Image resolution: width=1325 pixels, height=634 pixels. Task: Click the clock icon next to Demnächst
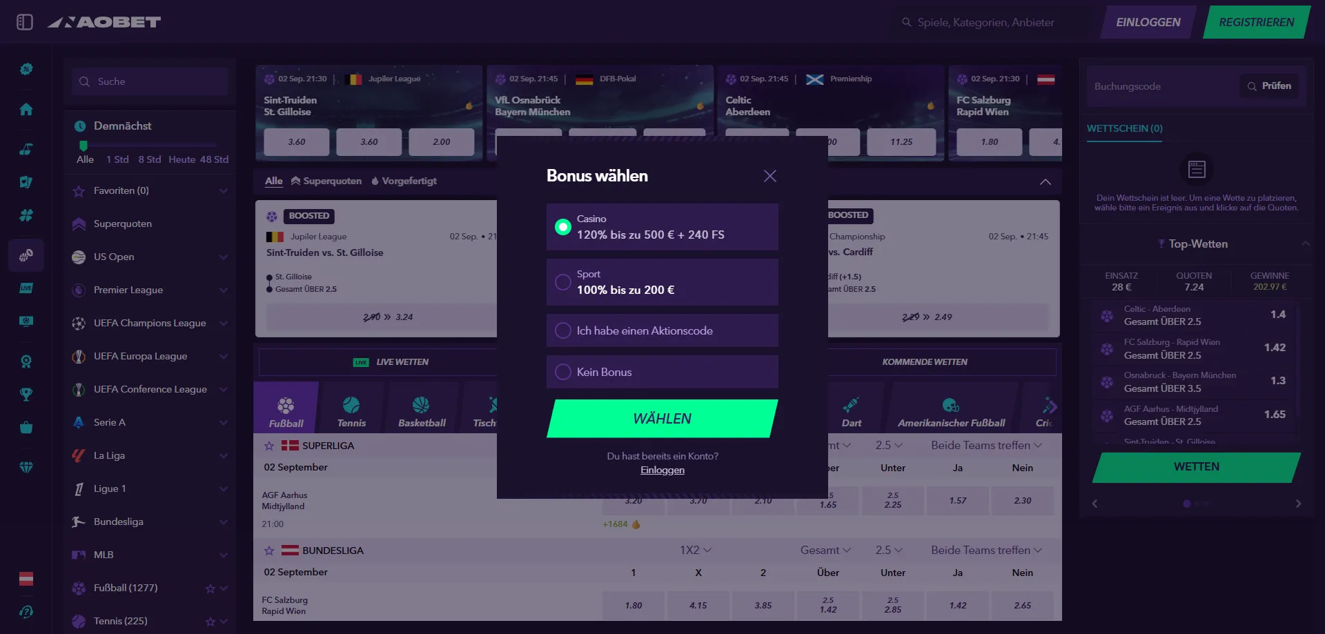(x=80, y=126)
